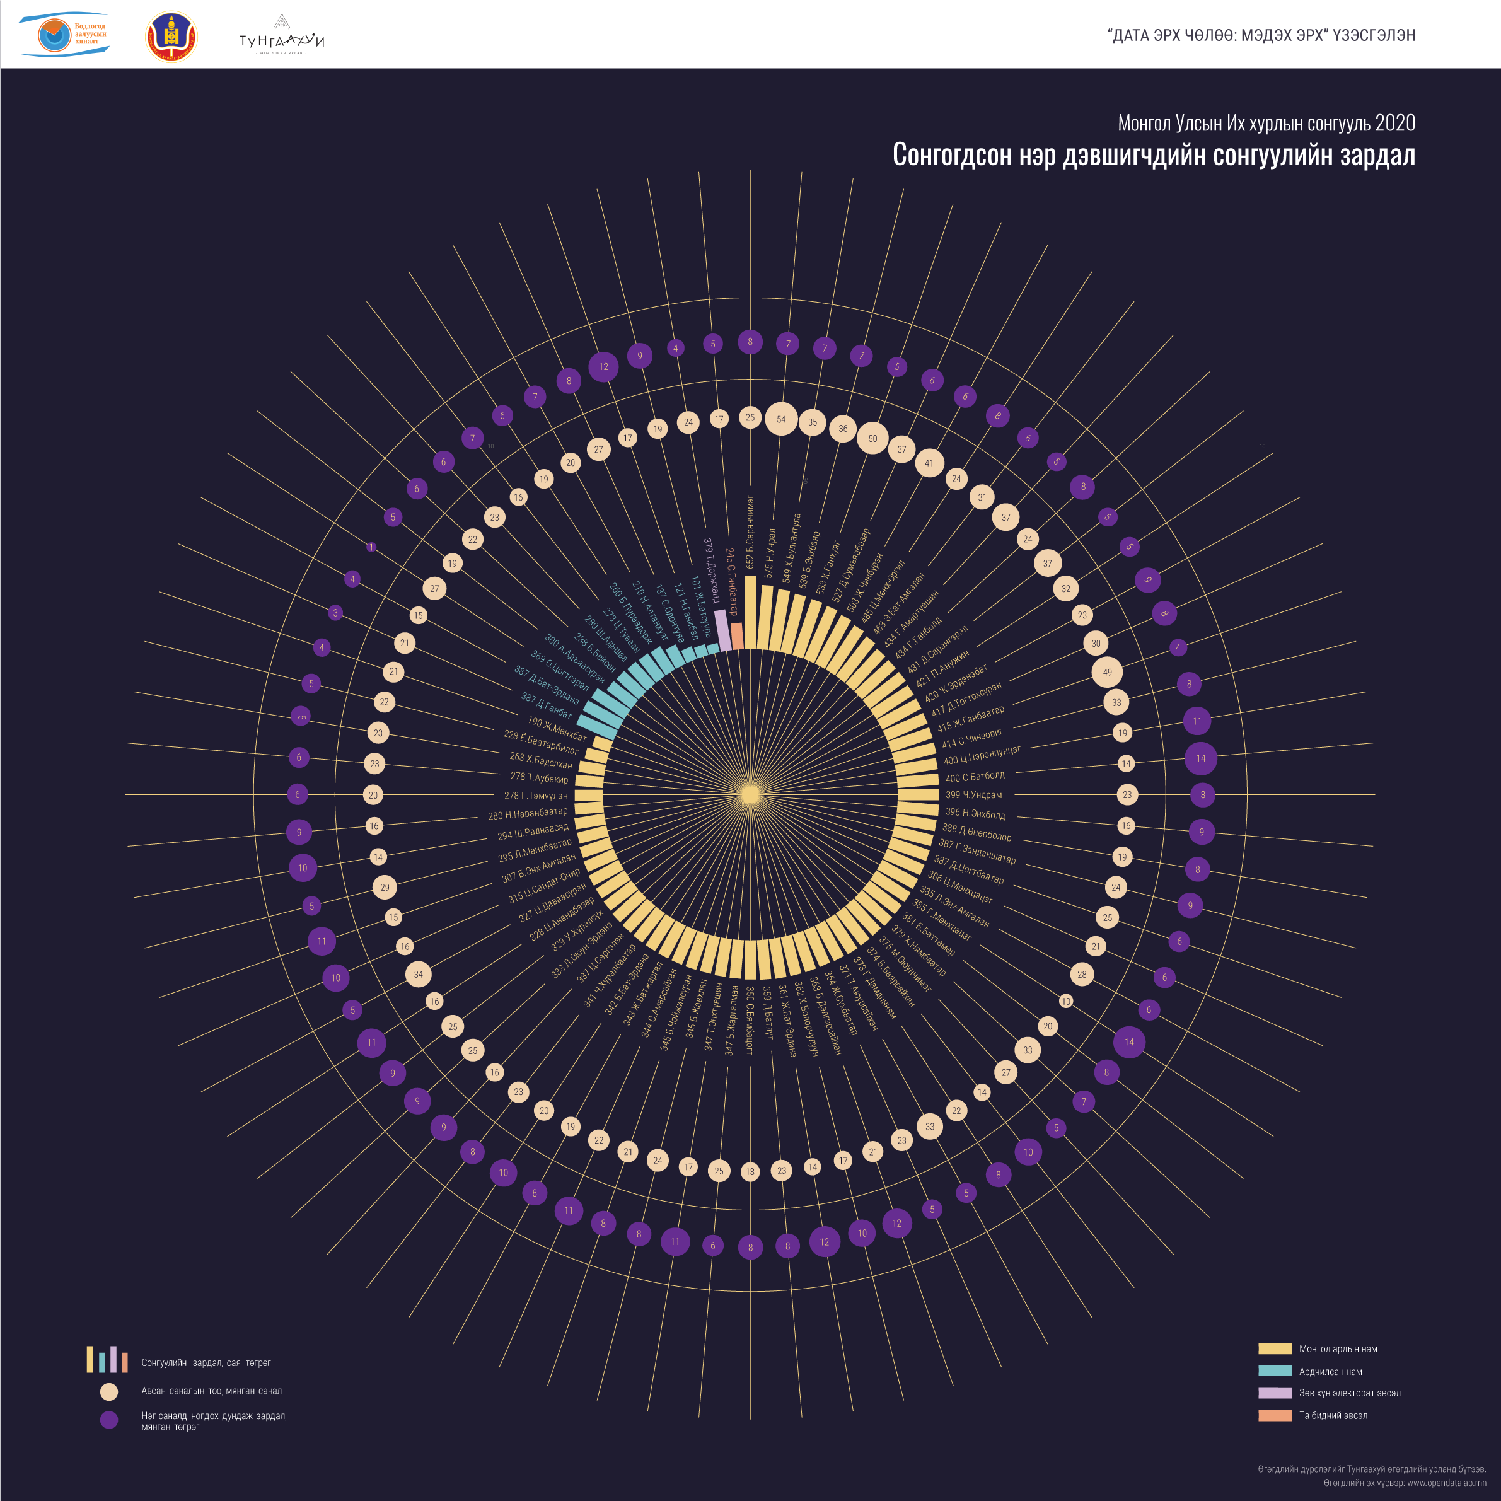This screenshot has height=1501, width=1501.
Task: Click the orange-blue Бодлогод залуусын хяналт logo
Action: (x=64, y=35)
